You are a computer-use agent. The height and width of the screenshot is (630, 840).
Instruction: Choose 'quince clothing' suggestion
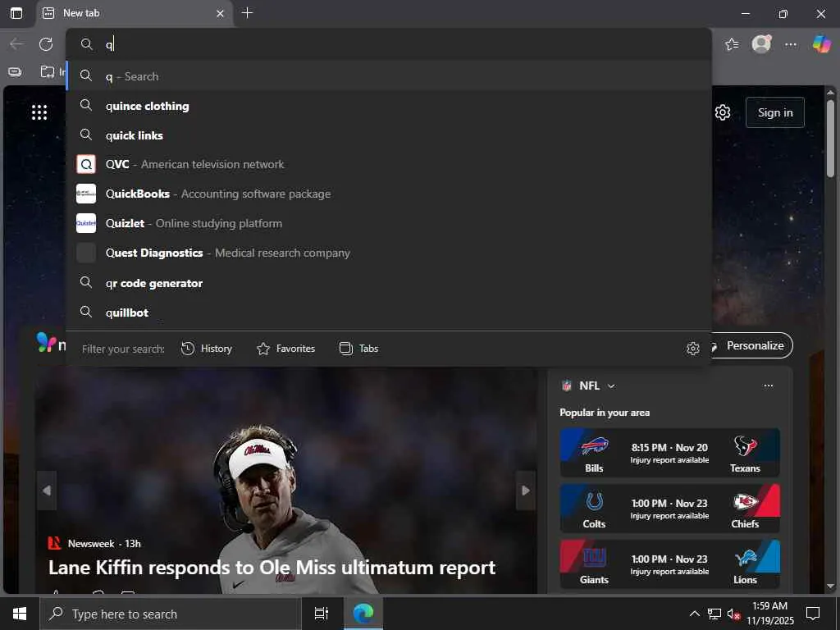point(390,106)
